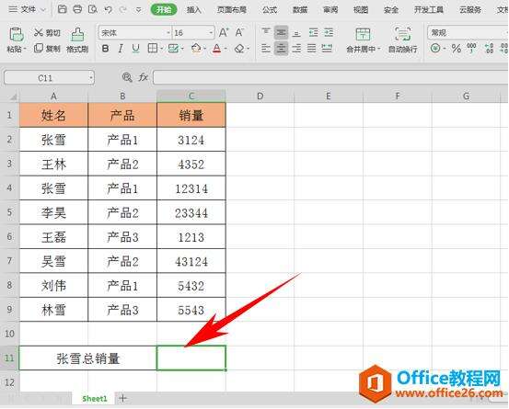Click the decrease indent icon
The width and height of the screenshot is (509, 409).
click(313, 32)
